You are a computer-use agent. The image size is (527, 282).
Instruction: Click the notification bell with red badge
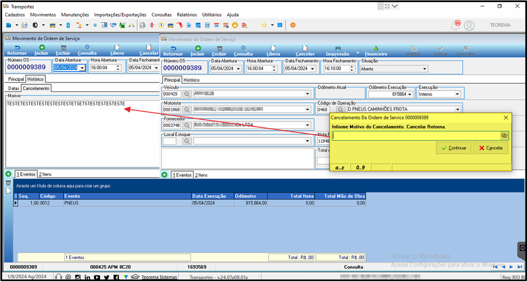[456, 25]
